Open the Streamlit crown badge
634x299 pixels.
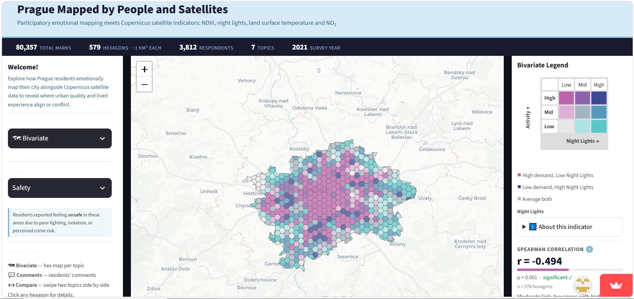point(616,285)
